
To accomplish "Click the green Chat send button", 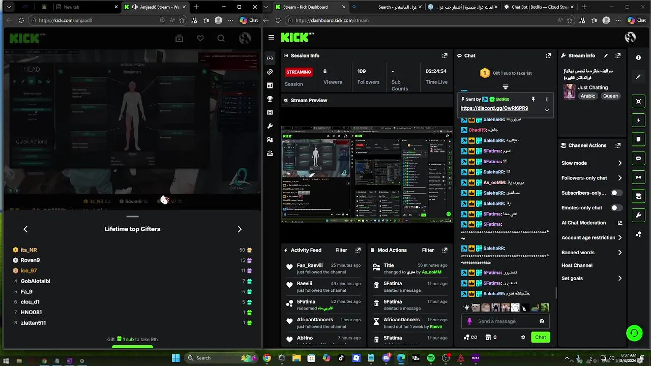I will click(540, 337).
